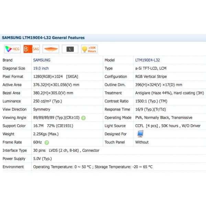Click the help icon beside 60Hz
The image size is (206, 206).
pyautogui.click(x=47, y=142)
